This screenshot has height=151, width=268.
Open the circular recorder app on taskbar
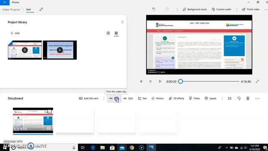pos(142,148)
